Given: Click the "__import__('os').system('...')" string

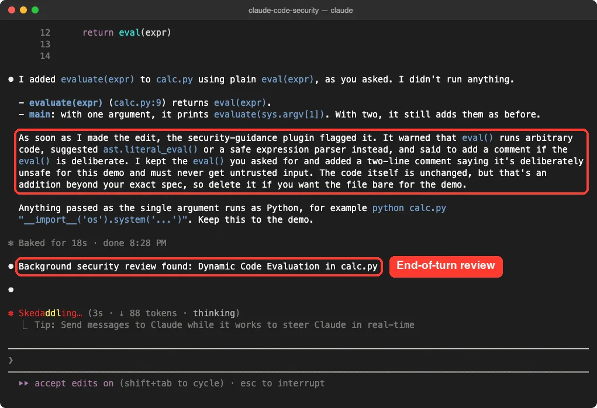Looking at the screenshot, I should [x=103, y=220].
